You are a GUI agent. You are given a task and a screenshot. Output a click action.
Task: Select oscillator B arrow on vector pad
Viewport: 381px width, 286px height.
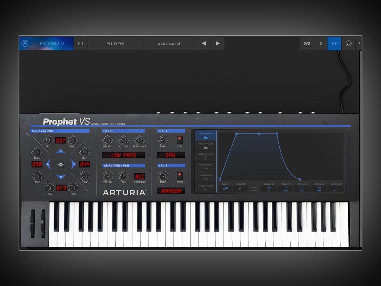coord(61,152)
